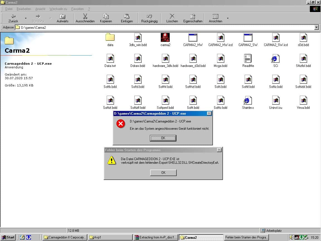Click the Ansichten views button

(x=215, y=18)
